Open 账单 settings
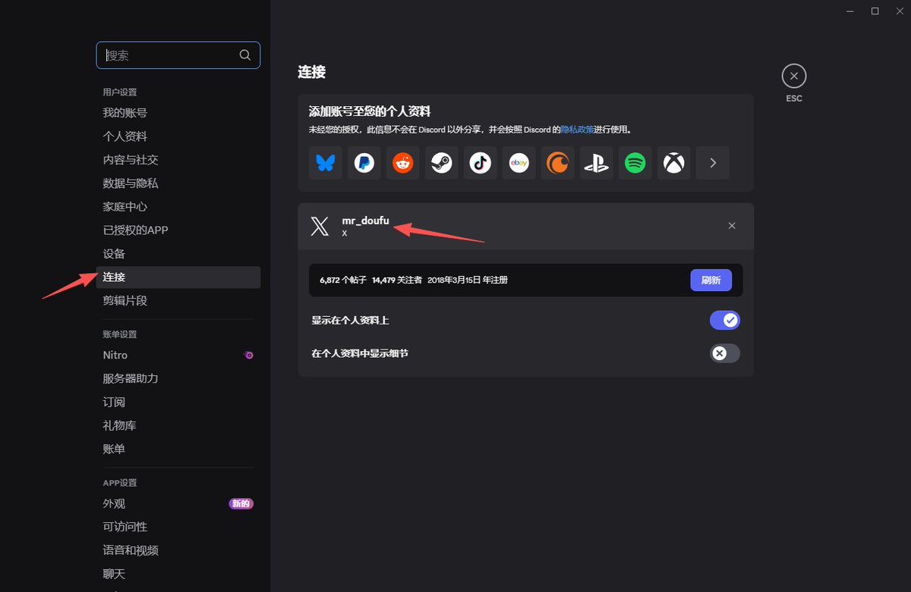The image size is (911, 592). tap(178, 449)
